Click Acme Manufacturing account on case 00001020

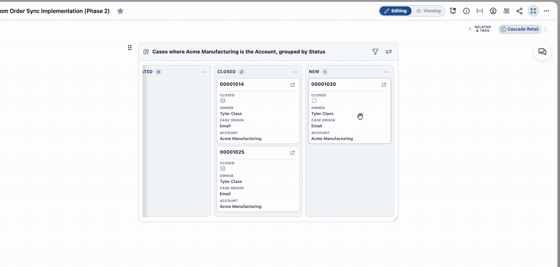tap(332, 139)
